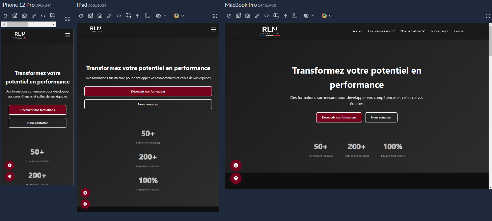Viewport: 492px width, 221px height.
Task: Reload the iPhone 12 Pro preview
Action: coord(5,15)
